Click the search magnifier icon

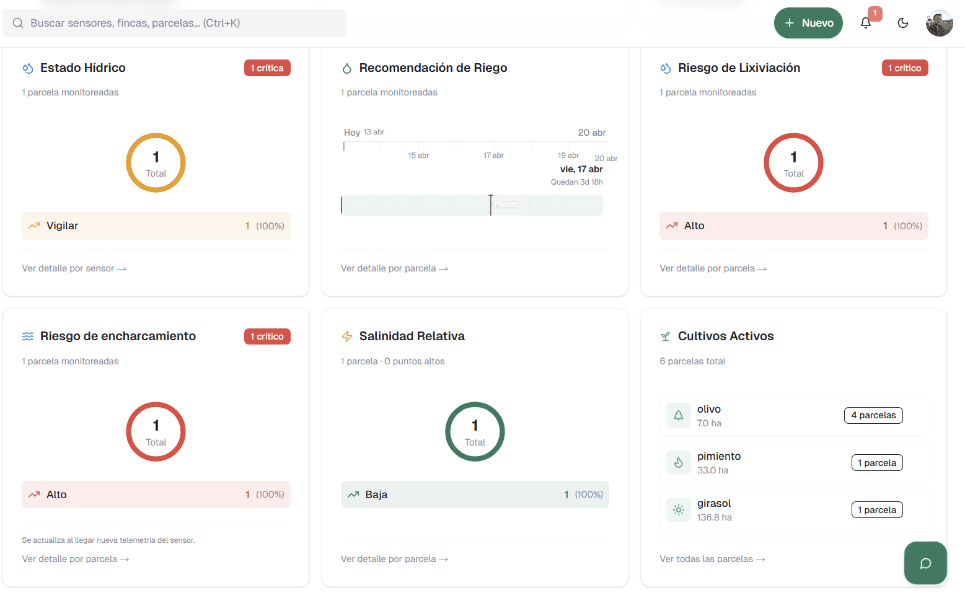tap(18, 23)
